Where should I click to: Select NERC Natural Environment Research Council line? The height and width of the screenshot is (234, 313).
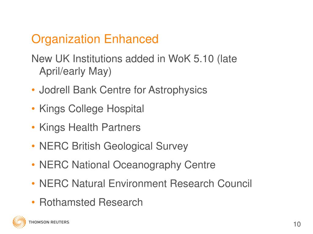click(145, 183)
